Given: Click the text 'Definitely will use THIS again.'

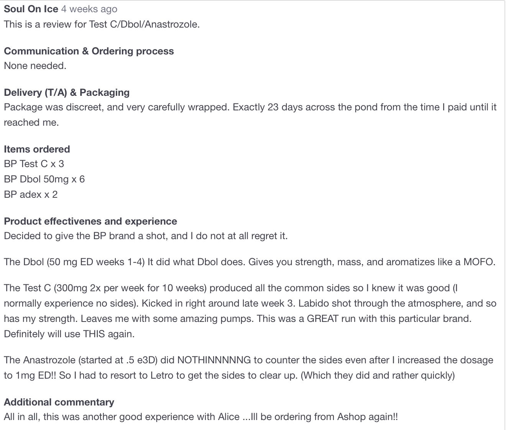Looking at the screenshot, I should point(69,334).
